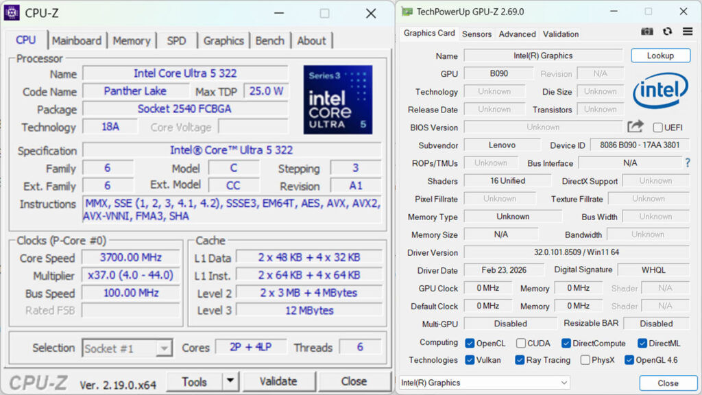The width and height of the screenshot is (702, 395).
Task: Click the Validate button
Action: click(x=278, y=381)
